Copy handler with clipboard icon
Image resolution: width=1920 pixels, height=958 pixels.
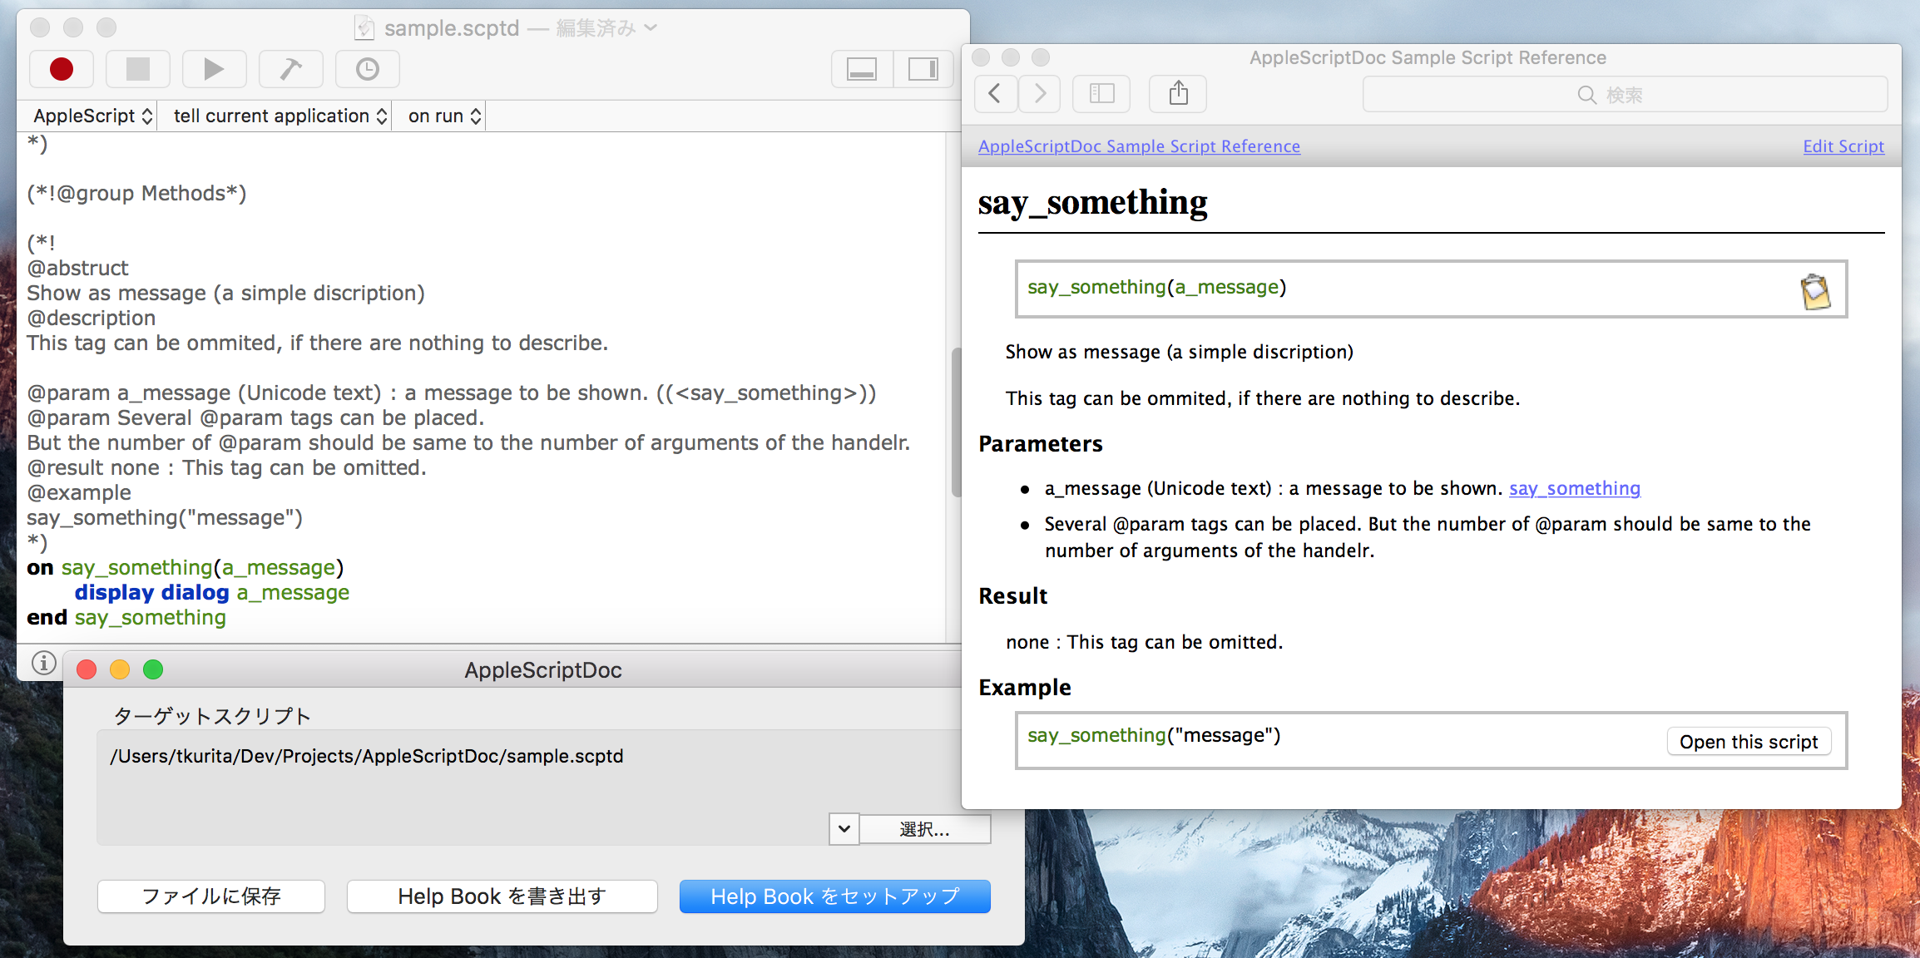tap(1815, 291)
